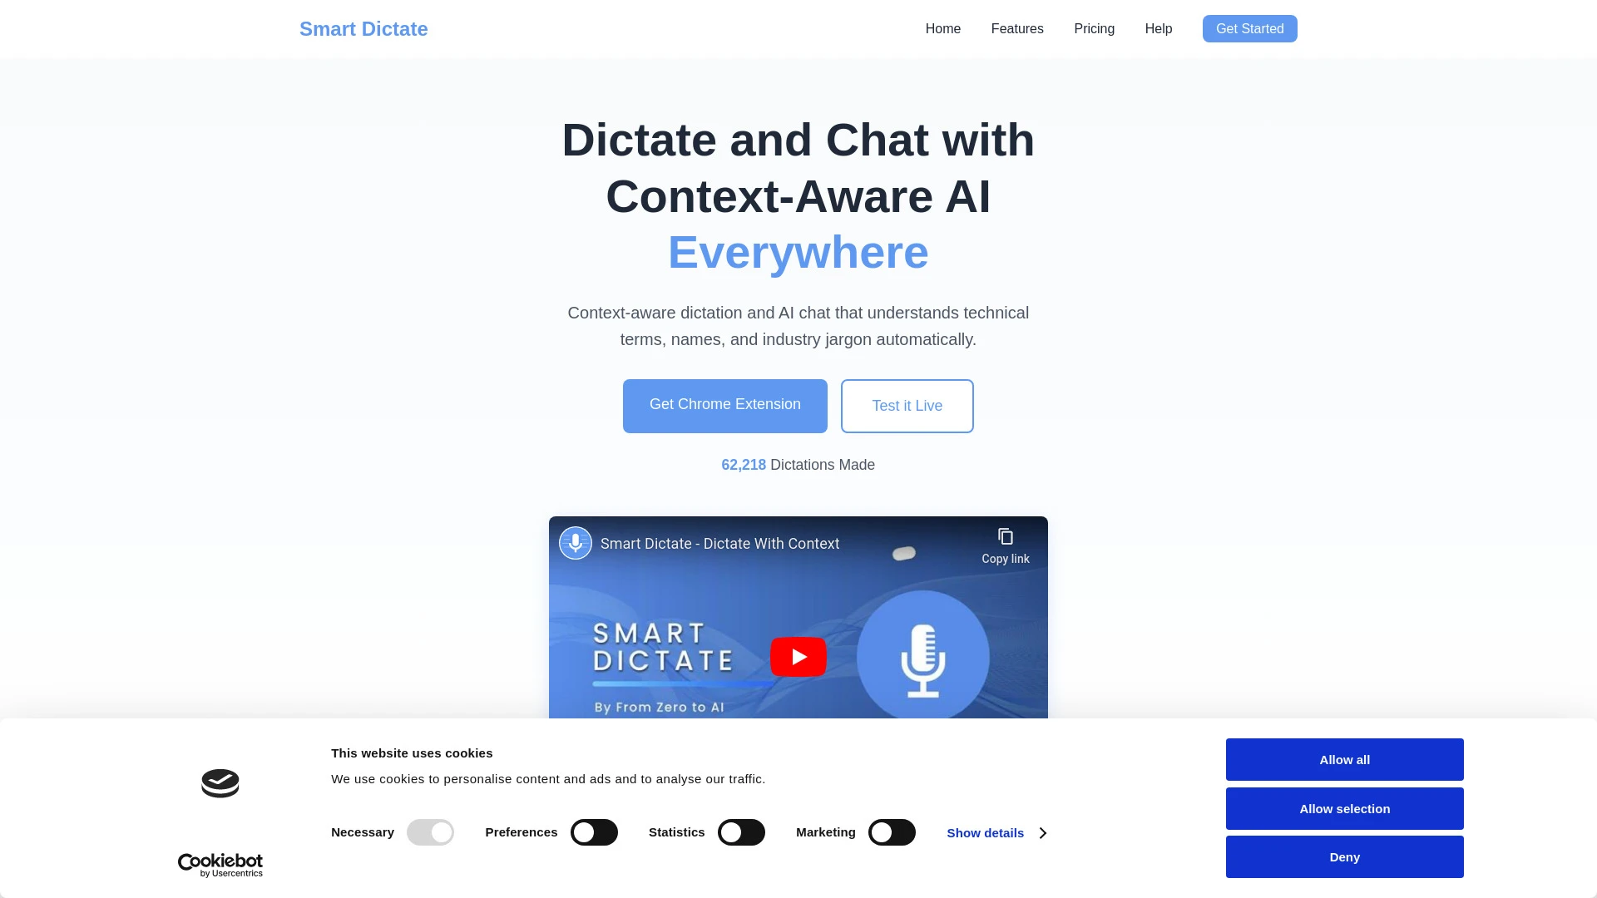Viewport: 1597px width, 898px height.
Task: Click the Copy link icon on video
Action: [1005, 536]
